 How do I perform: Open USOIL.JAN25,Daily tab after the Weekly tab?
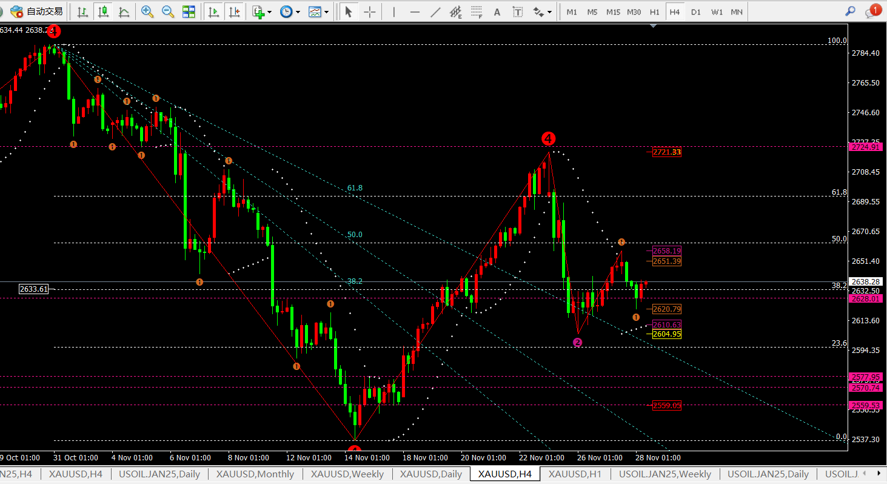click(768, 474)
